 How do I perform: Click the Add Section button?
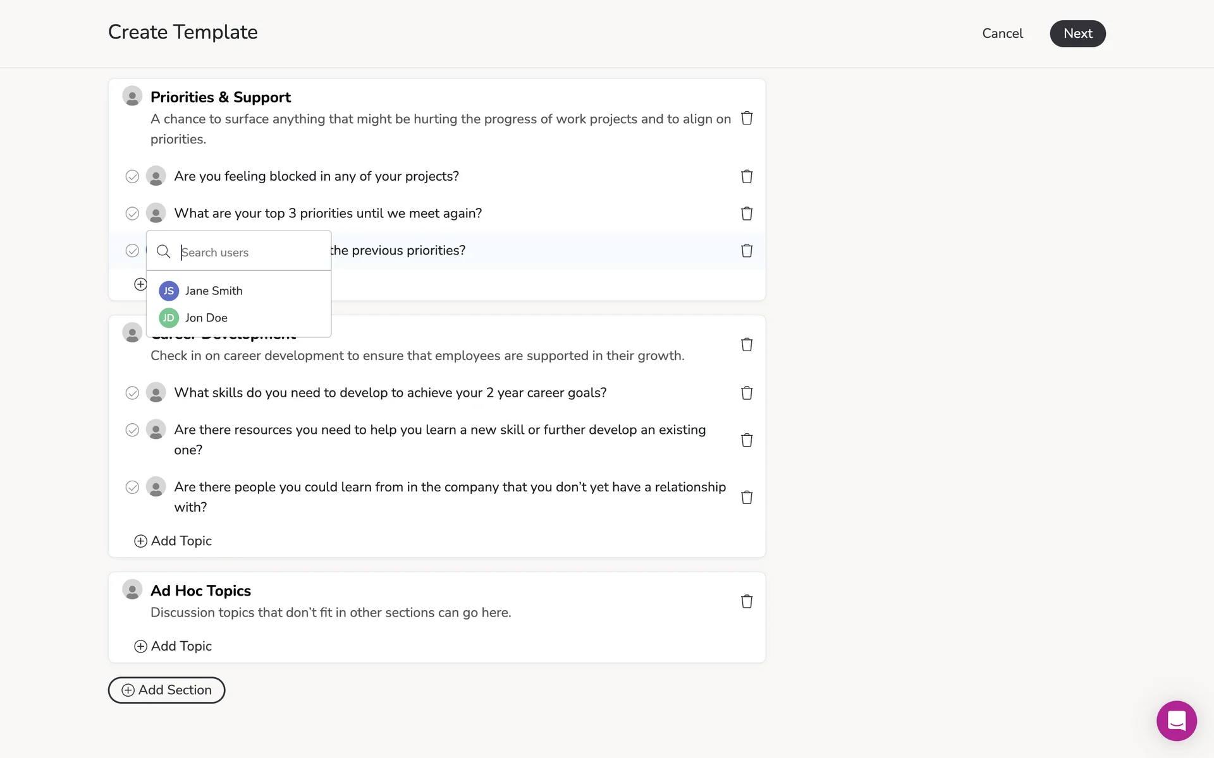(x=166, y=690)
